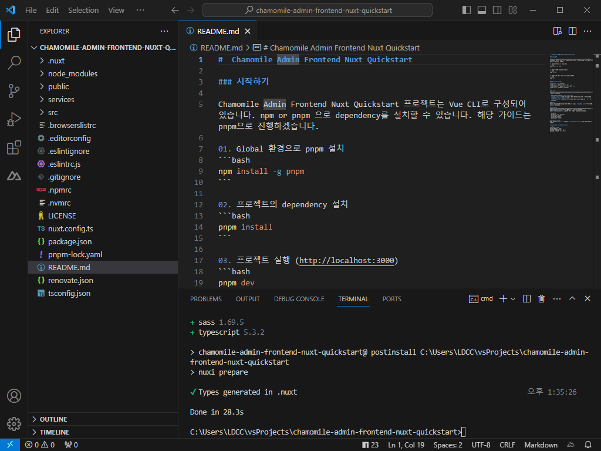Viewport: 601px width, 451px height.
Task: Toggle bottom panel visibility
Action: tap(482, 10)
